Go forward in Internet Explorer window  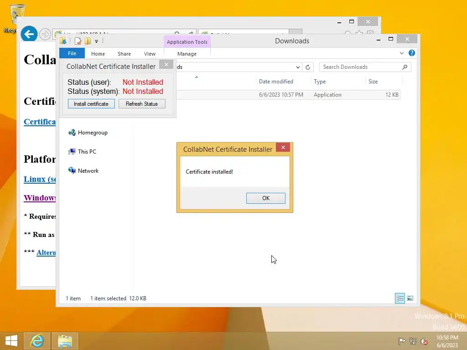pyautogui.click(x=45, y=34)
